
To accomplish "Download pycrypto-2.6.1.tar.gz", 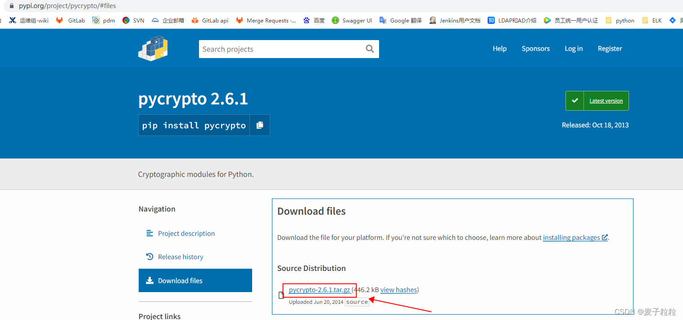I will click(x=320, y=289).
